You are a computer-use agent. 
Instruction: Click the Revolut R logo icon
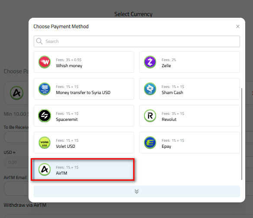[150, 116]
